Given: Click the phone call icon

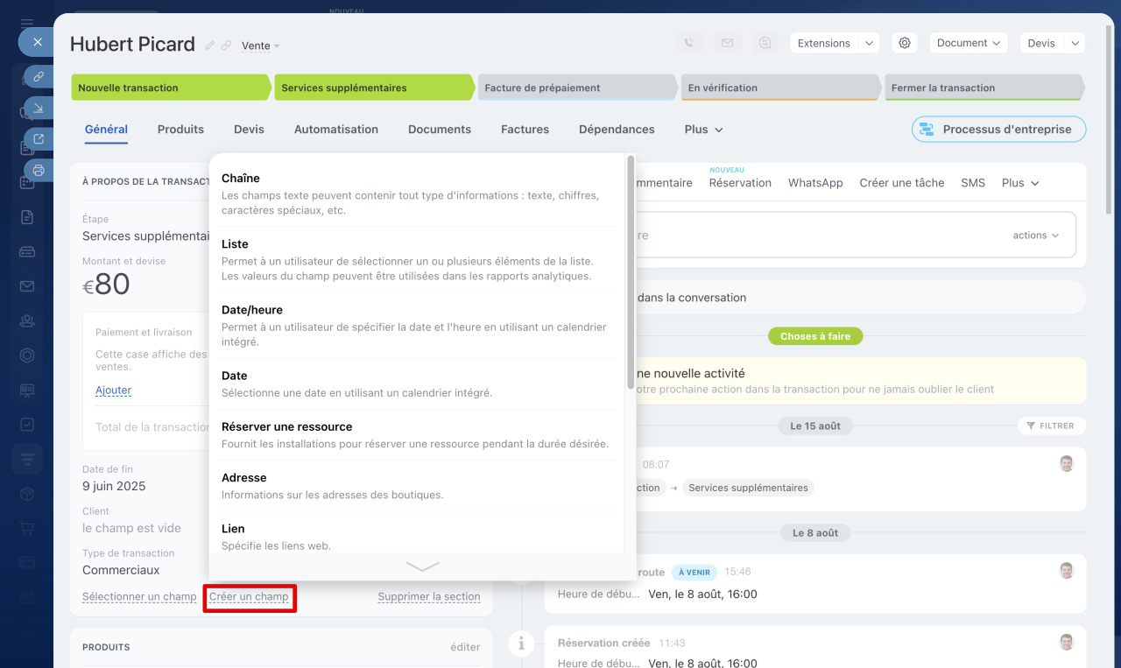Looking at the screenshot, I should (689, 43).
